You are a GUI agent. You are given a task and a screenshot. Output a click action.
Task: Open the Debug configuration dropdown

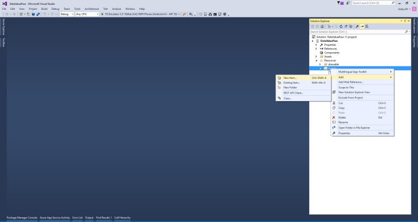click(66, 14)
